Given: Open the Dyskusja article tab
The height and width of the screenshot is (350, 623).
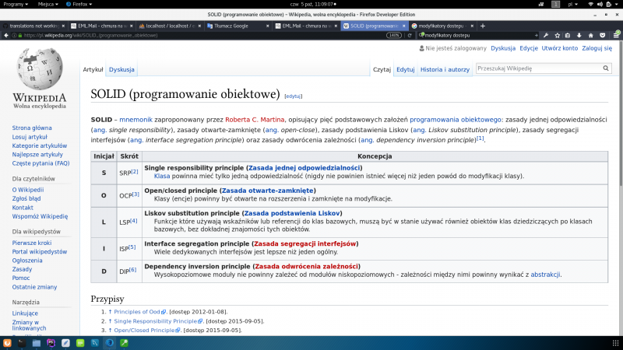Looking at the screenshot, I should 121,69.
